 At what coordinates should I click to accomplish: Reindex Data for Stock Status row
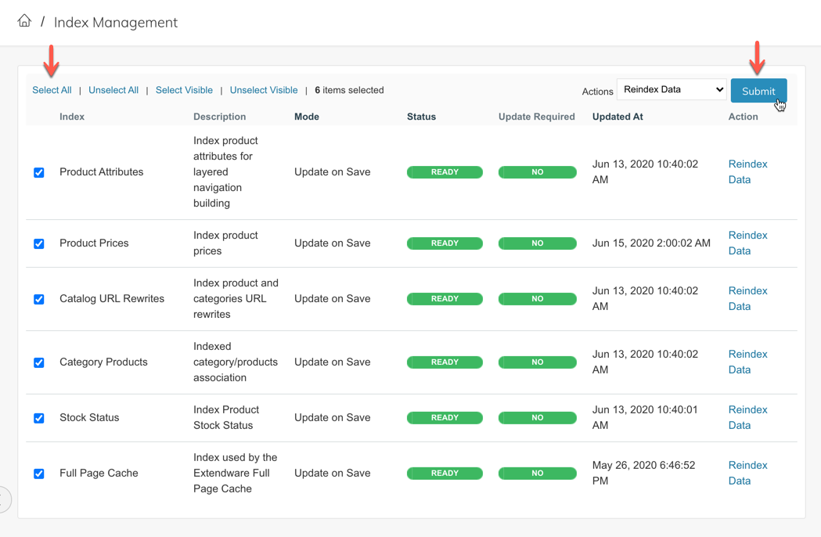(747, 417)
